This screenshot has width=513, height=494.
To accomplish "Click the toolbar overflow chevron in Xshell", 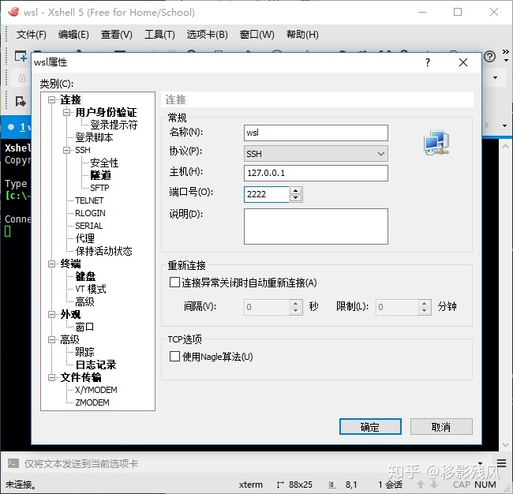I will [x=505, y=52].
